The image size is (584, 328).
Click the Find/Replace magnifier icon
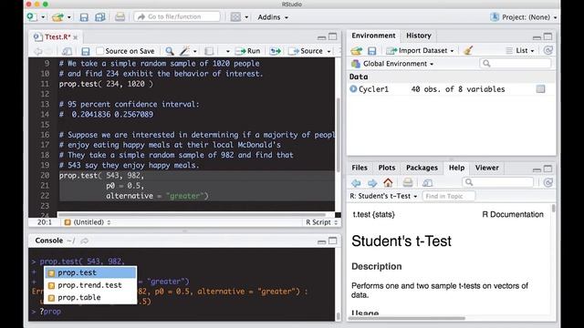click(x=170, y=51)
